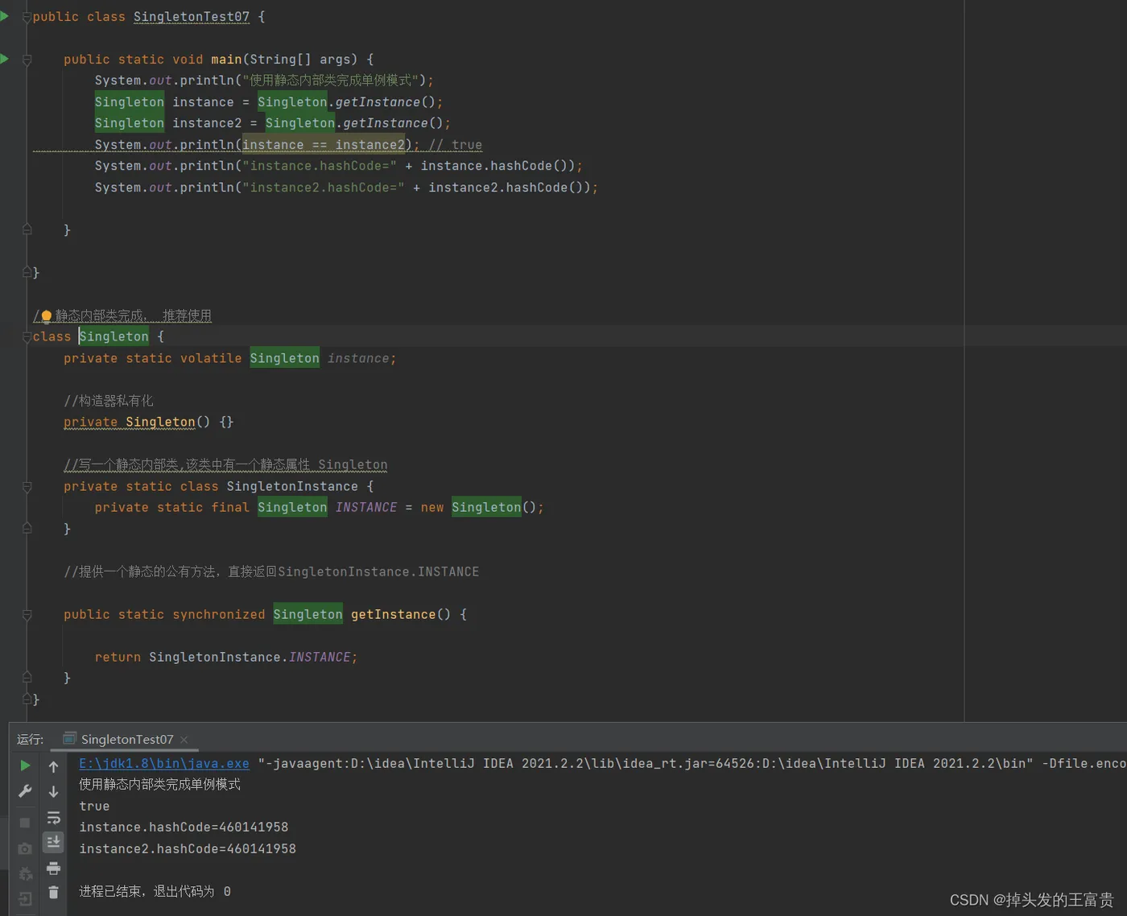Click the yellow lightbulb intention icon
Viewport: 1127px width, 916px height.
46,316
